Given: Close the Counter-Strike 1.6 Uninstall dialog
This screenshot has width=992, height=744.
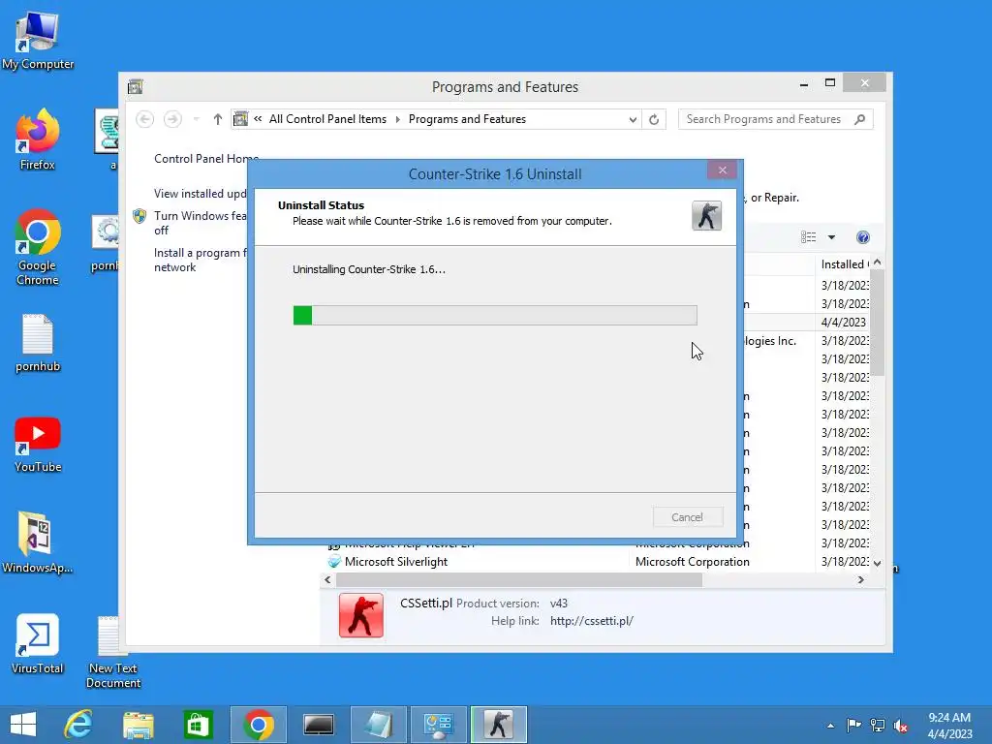Looking at the screenshot, I should (x=722, y=170).
